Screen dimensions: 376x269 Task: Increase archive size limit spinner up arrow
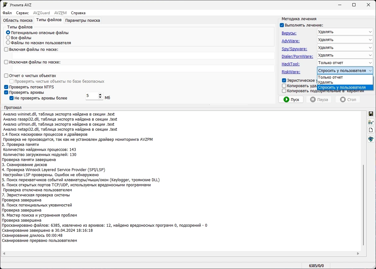pos(100,94)
